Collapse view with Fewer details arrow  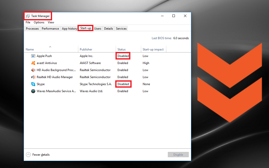point(28,155)
